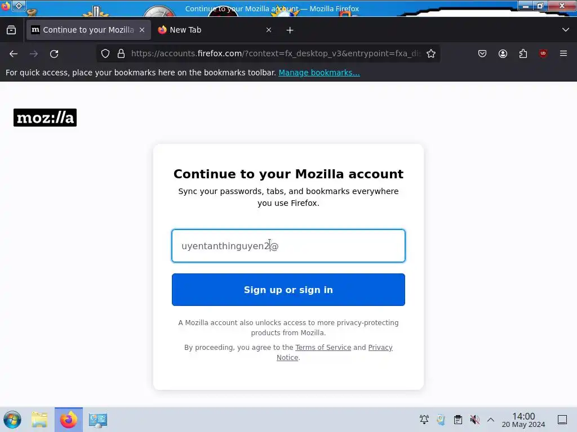Focus the email input field
The image size is (577, 432).
(x=288, y=246)
